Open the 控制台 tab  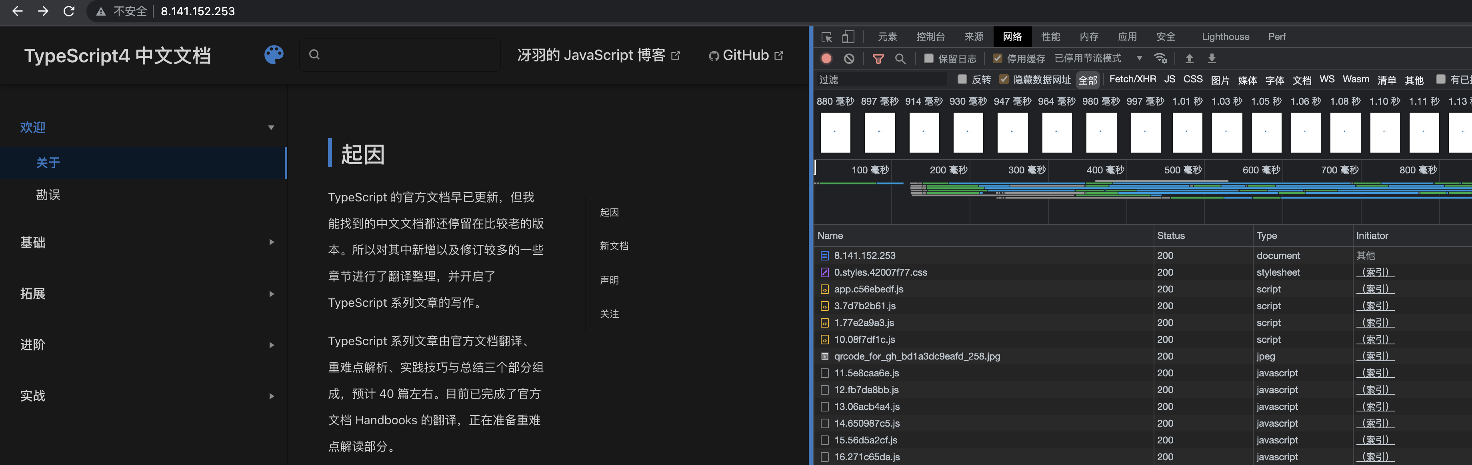point(930,36)
